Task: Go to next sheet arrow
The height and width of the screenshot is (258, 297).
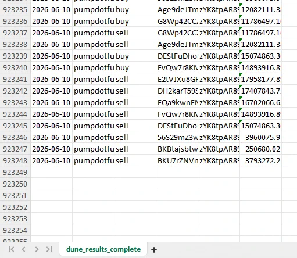Action: point(37,249)
